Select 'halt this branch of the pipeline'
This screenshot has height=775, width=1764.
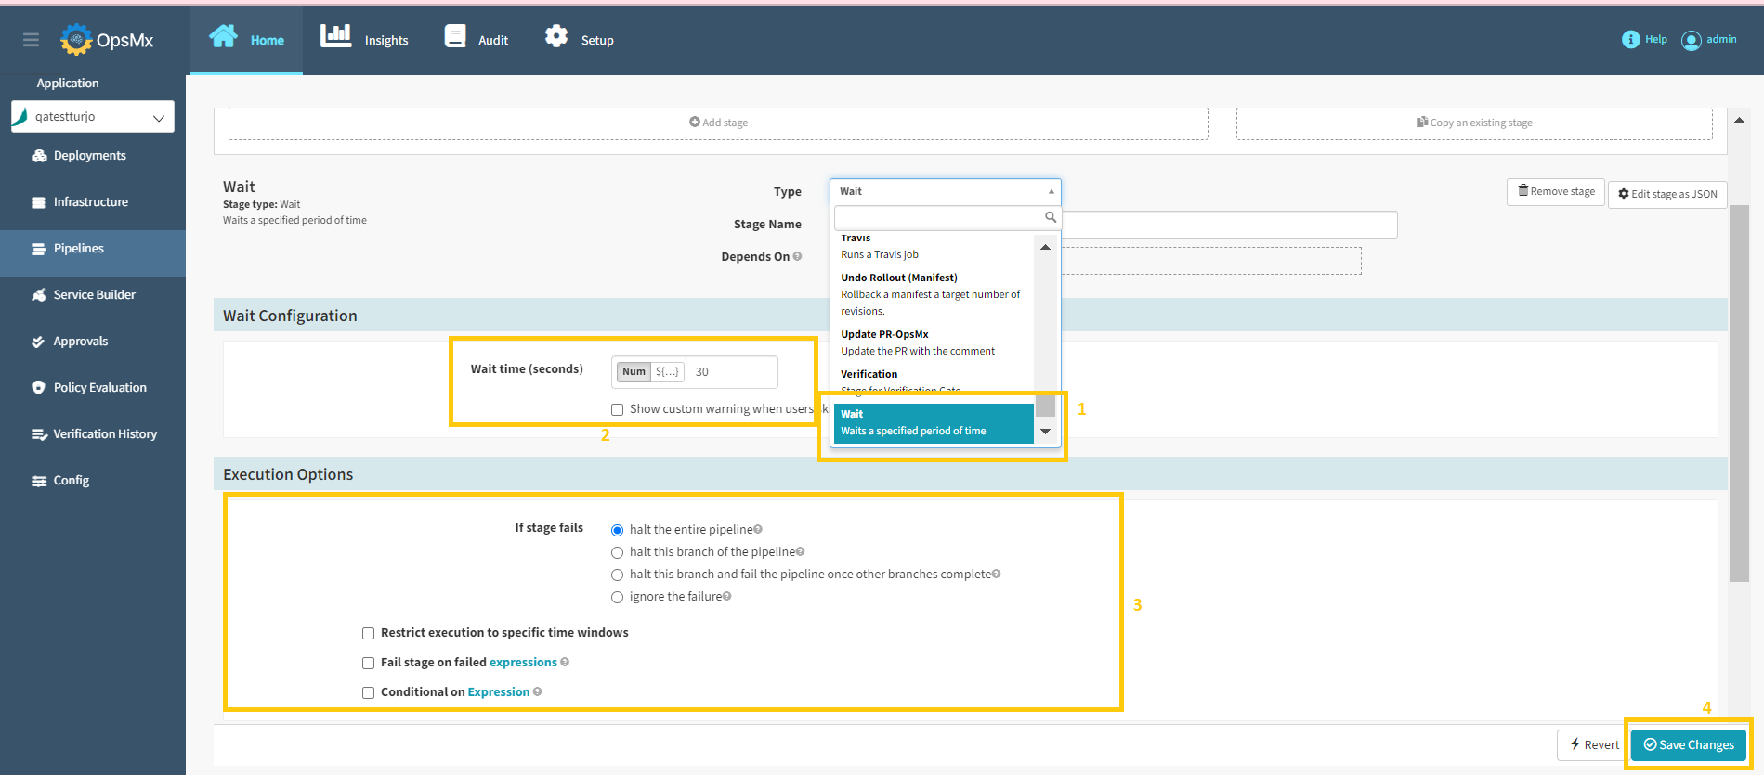(617, 553)
